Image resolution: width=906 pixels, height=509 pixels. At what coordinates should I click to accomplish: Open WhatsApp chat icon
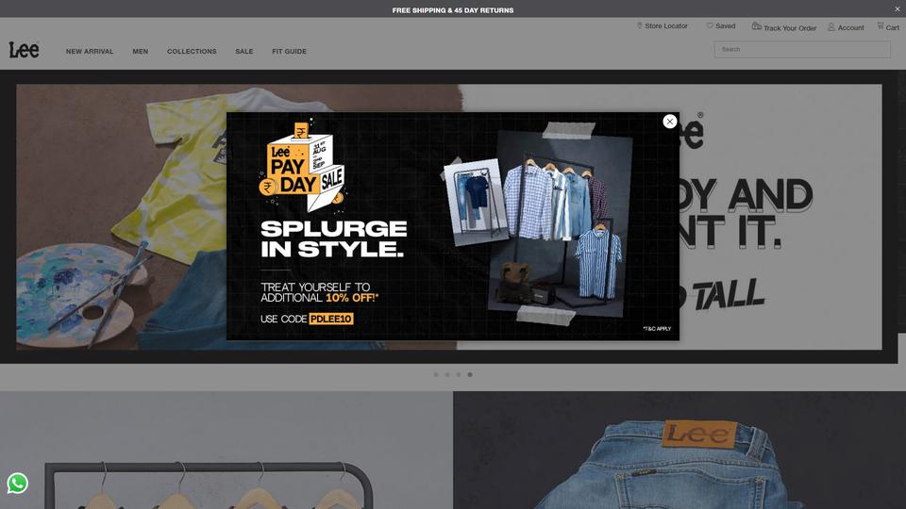point(17,483)
